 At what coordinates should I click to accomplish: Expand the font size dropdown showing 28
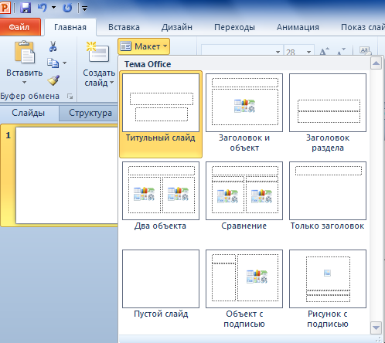point(308,52)
